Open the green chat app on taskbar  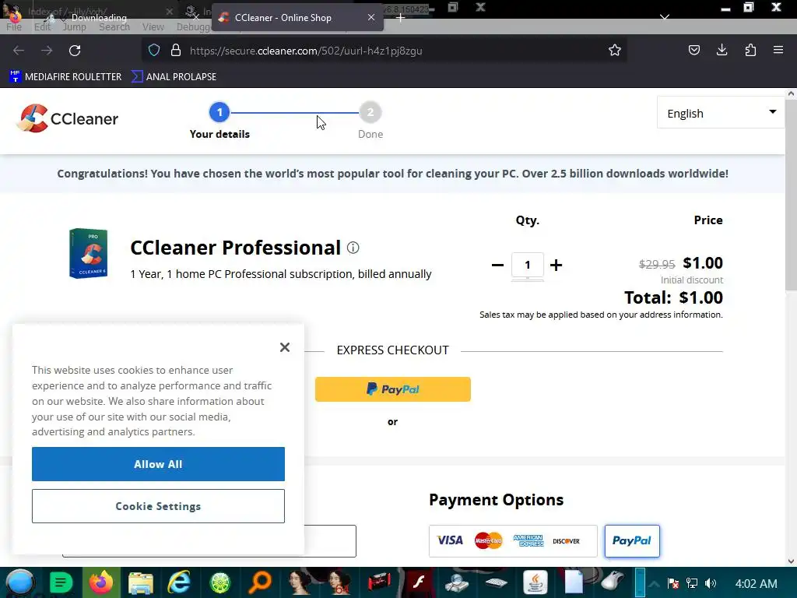pyautogui.click(x=61, y=582)
